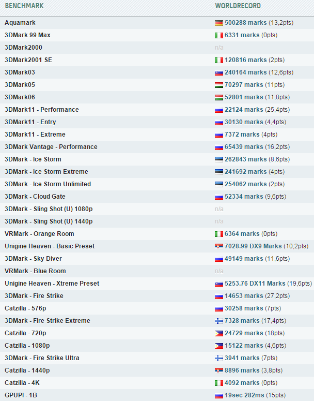The height and width of the screenshot is (401, 314).
Task: Open the Unigine Heaven - Basic Preset benchmark
Action: (50, 246)
